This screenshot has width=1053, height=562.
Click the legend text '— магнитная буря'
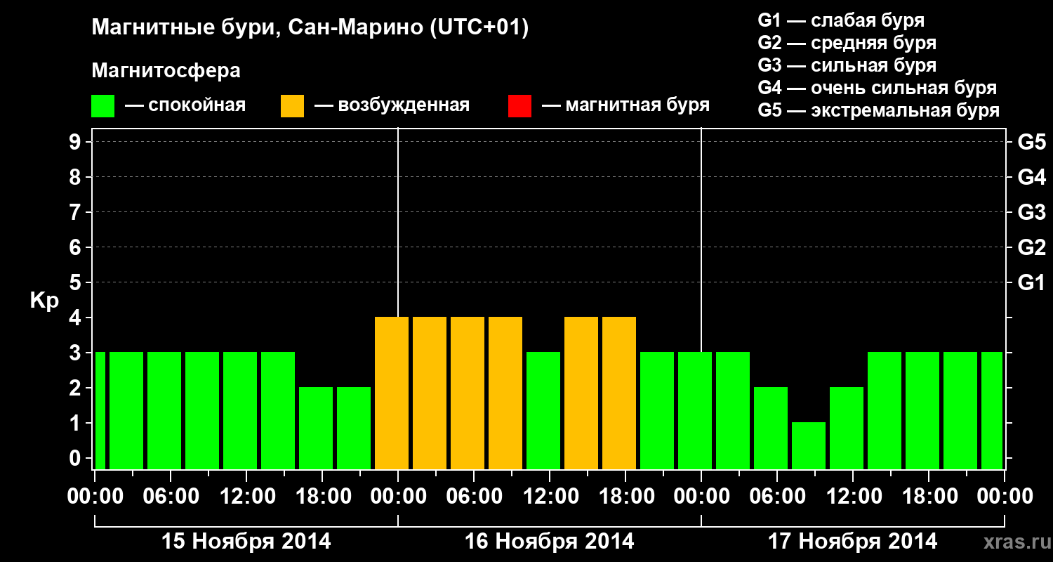click(626, 106)
